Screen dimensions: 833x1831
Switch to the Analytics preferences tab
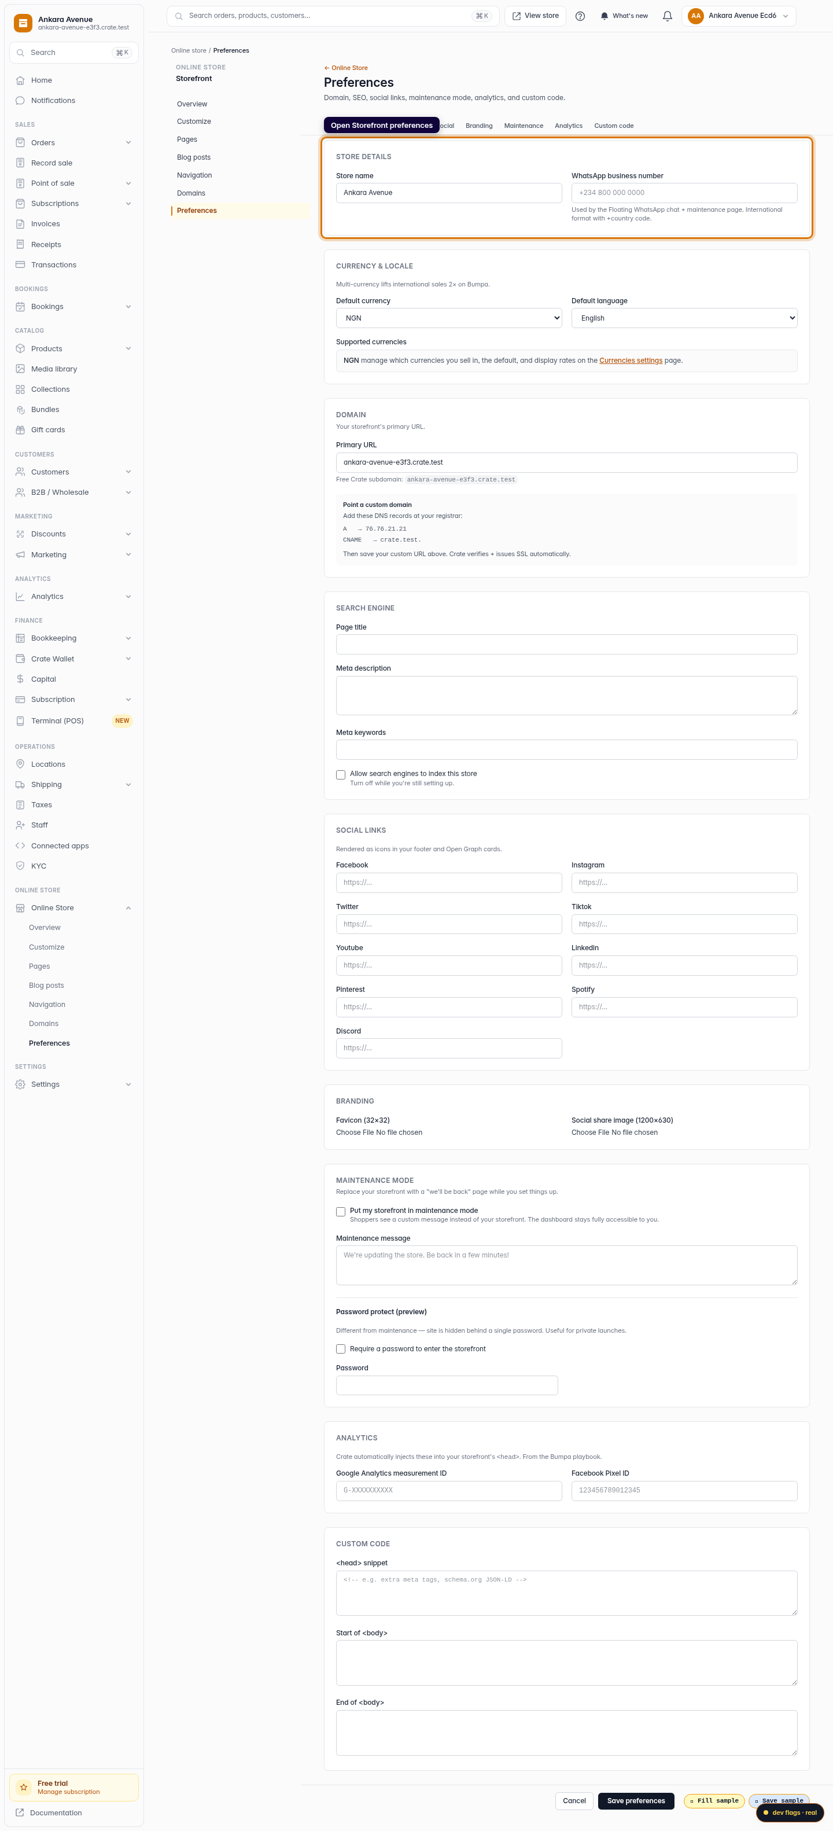[x=569, y=126]
